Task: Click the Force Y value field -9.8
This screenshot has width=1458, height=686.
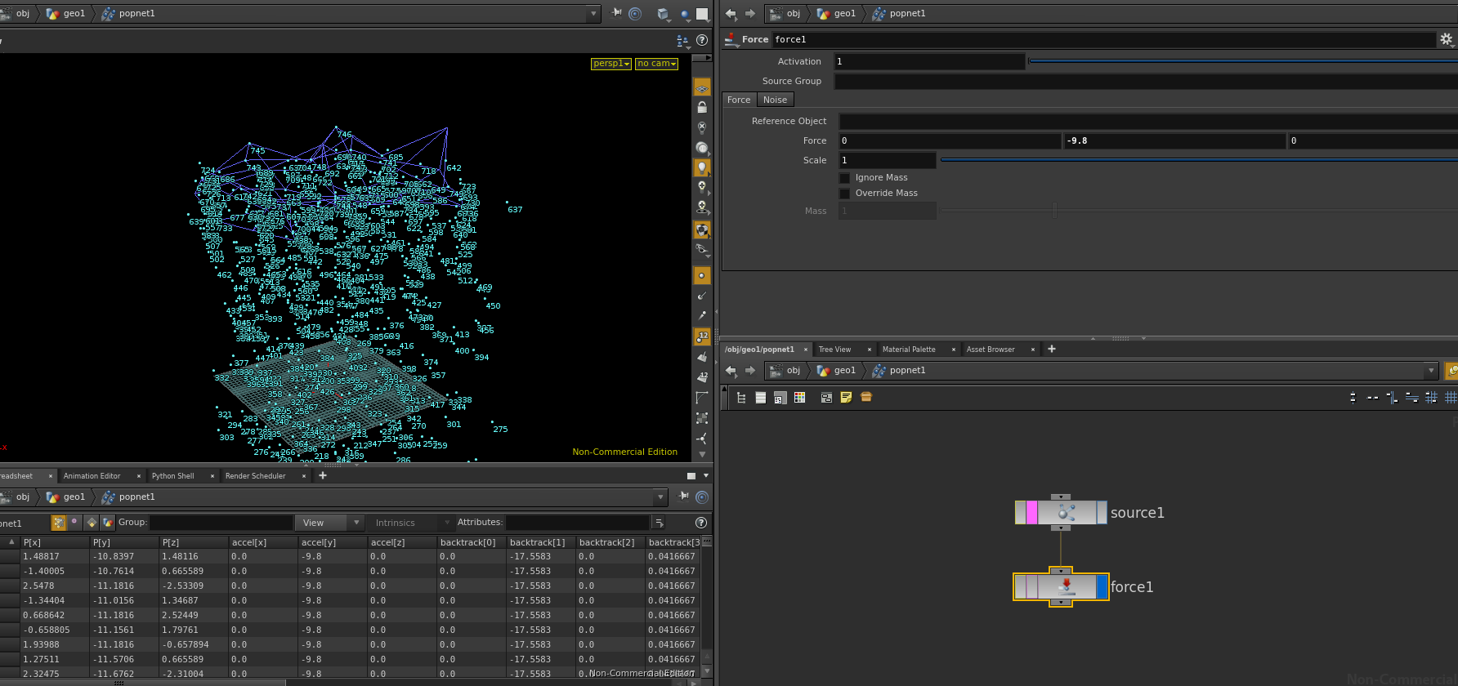Action: click(x=1174, y=141)
